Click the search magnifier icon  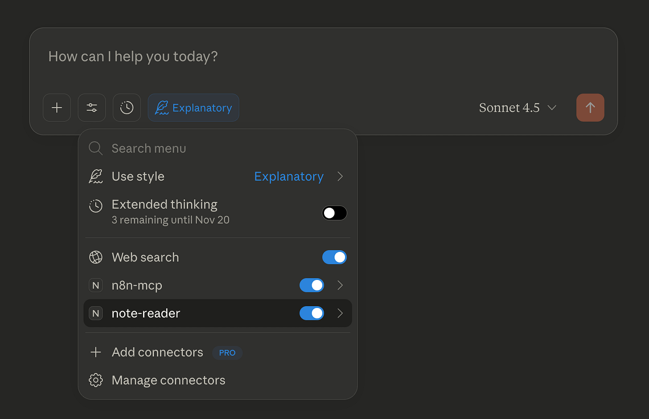95,148
